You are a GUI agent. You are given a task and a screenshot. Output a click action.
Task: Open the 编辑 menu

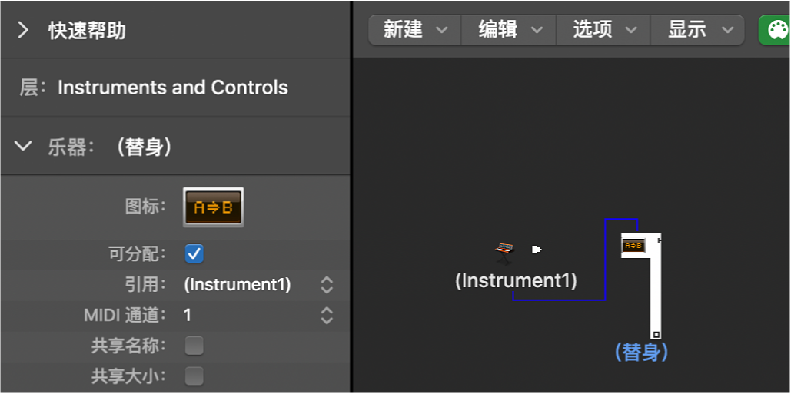(509, 30)
